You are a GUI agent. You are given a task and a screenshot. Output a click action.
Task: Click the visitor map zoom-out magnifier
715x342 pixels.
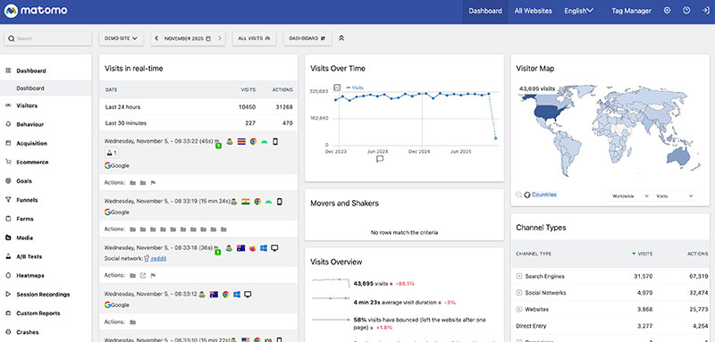pyautogui.click(x=519, y=195)
